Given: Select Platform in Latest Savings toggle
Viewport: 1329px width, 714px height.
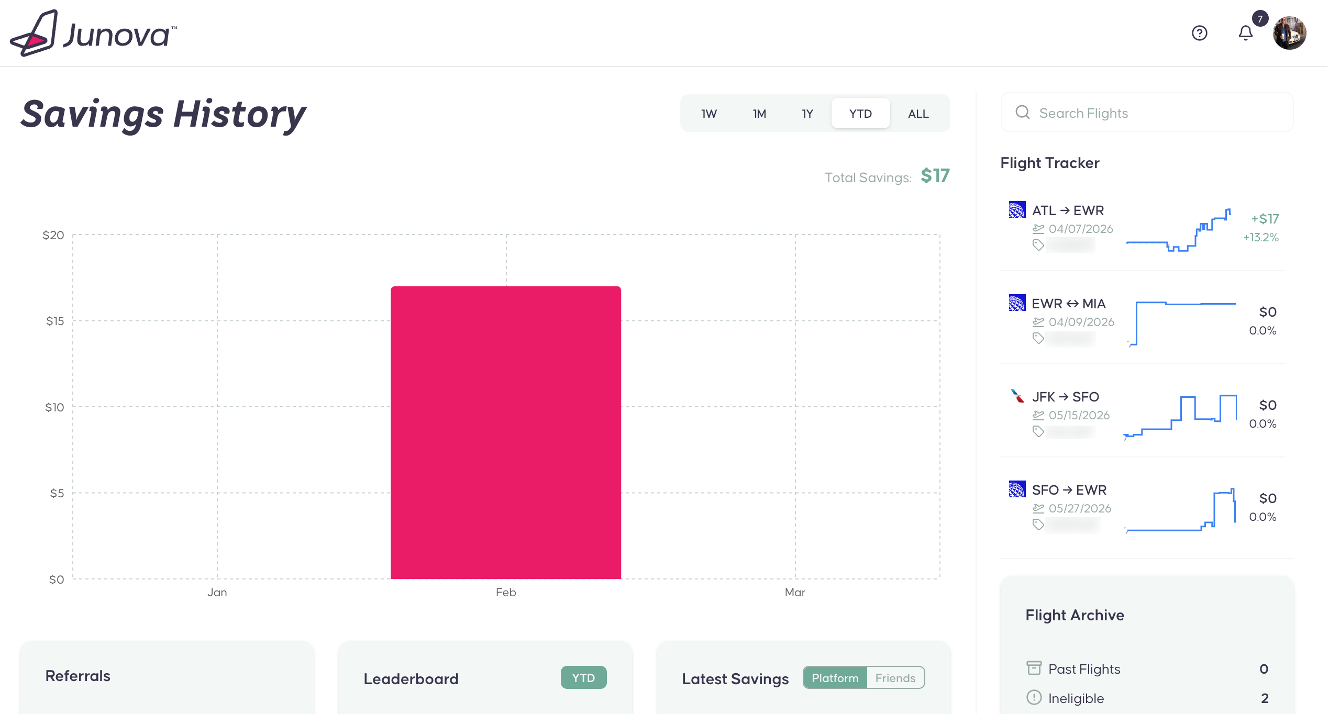Looking at the screenshot, I should point(835,678).
